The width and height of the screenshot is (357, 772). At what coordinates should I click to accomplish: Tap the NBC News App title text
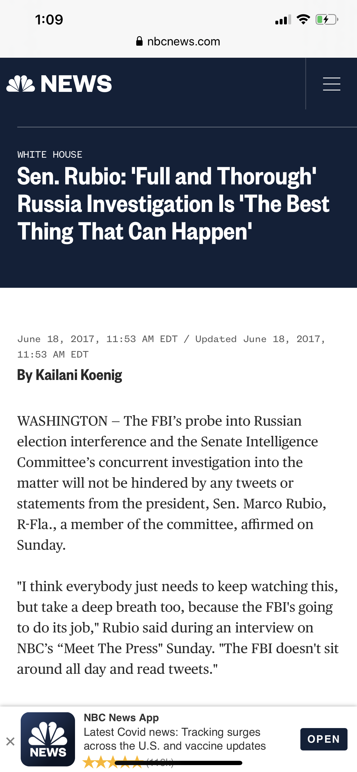click(x=121, y=718)
